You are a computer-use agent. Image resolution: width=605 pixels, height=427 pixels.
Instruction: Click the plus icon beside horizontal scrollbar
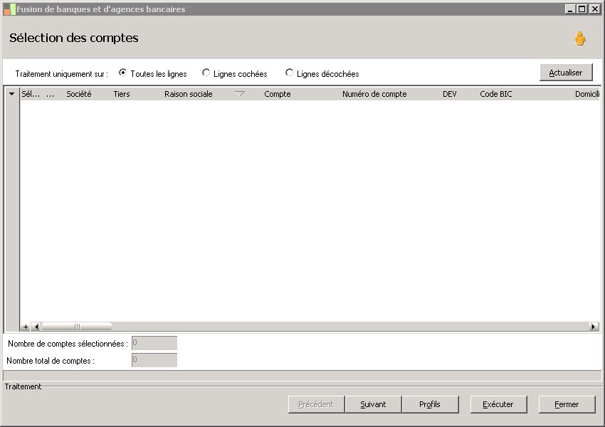pos(26,327)
